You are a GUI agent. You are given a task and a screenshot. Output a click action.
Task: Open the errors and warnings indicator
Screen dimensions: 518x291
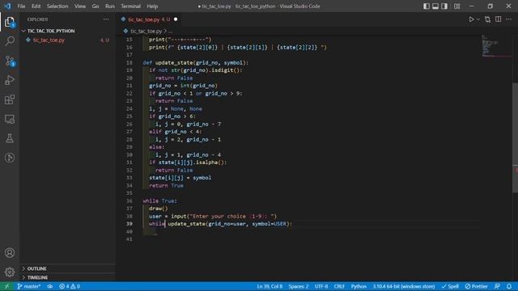tap(70, 286)
